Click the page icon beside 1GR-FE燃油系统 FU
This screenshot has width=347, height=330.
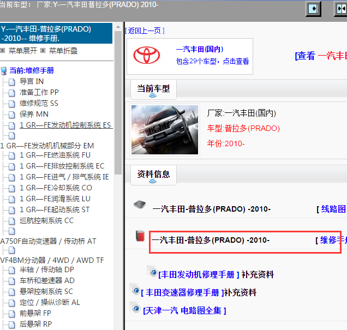tap(12, 155)
